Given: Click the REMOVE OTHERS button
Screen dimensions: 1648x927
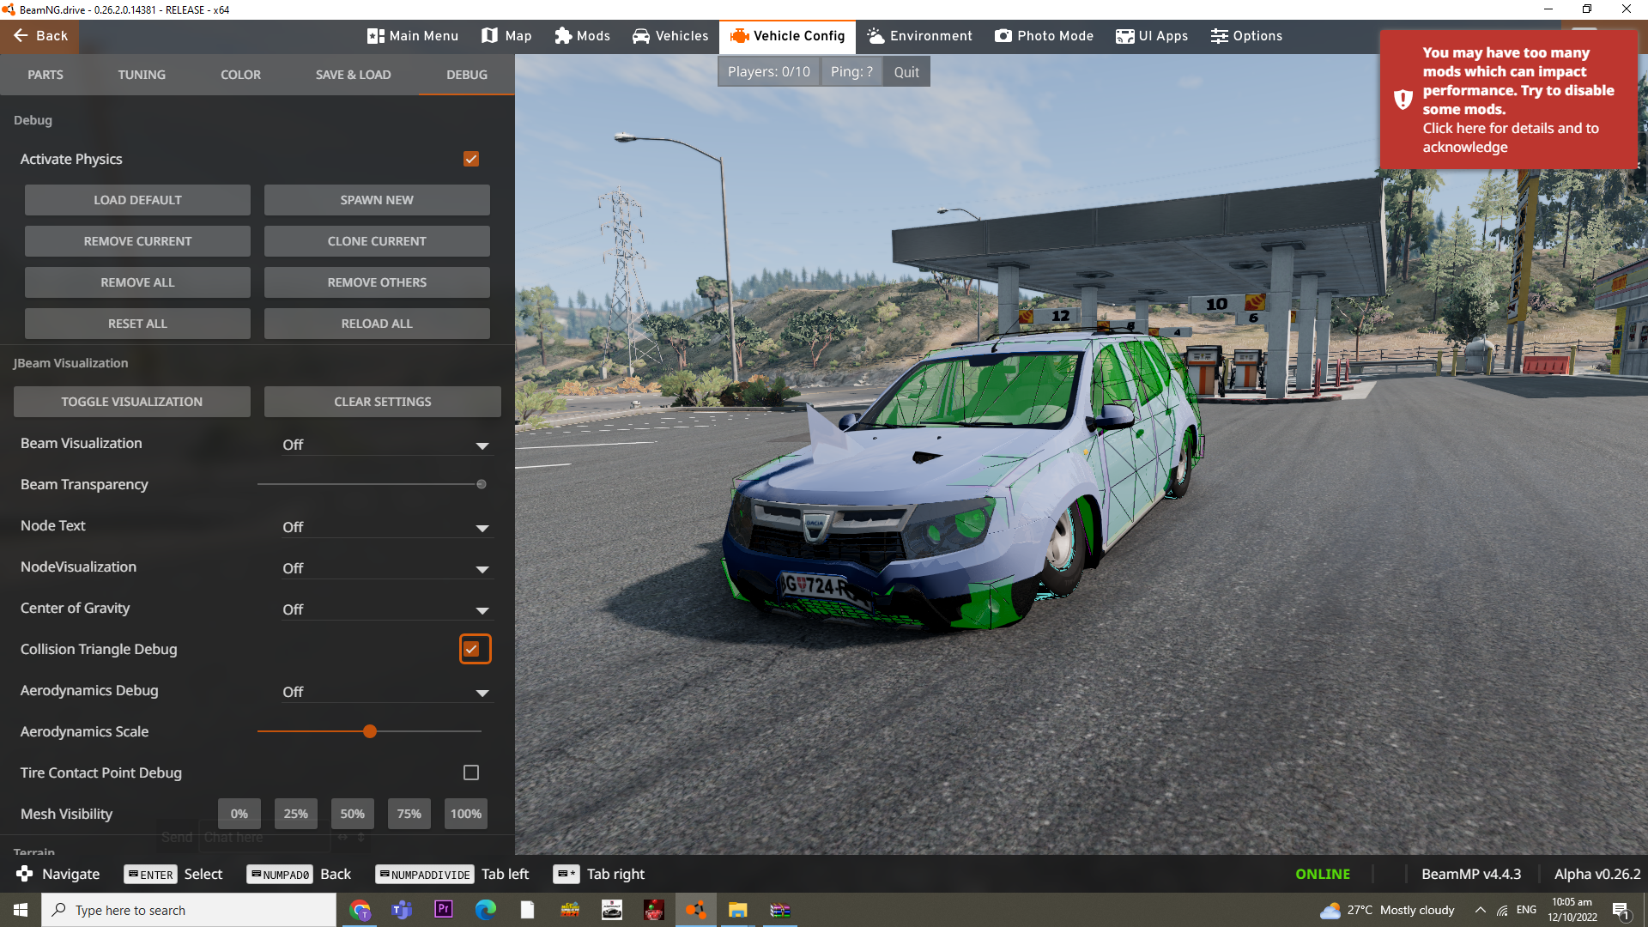Looking at the screenshot, I should pos(377,282).
